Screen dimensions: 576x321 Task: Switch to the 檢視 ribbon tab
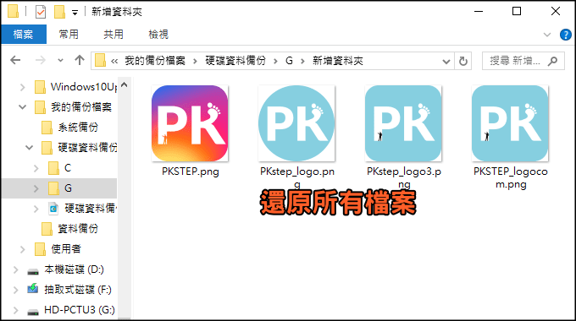tap(158, 35)
